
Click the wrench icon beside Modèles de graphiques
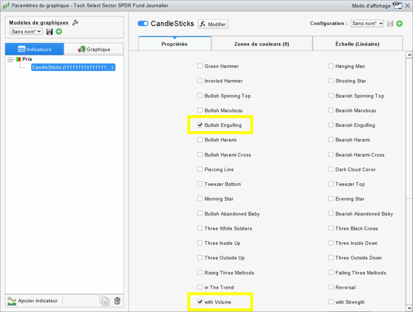tap(75, 23)
